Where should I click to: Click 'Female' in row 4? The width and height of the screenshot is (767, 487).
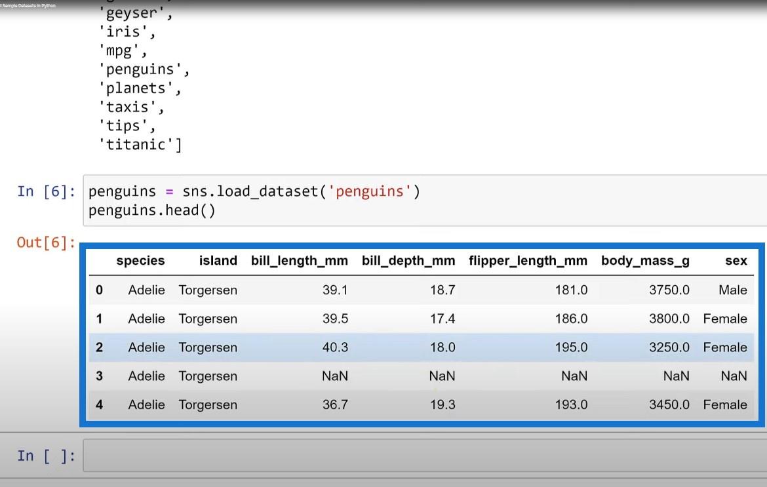point(725,405)
